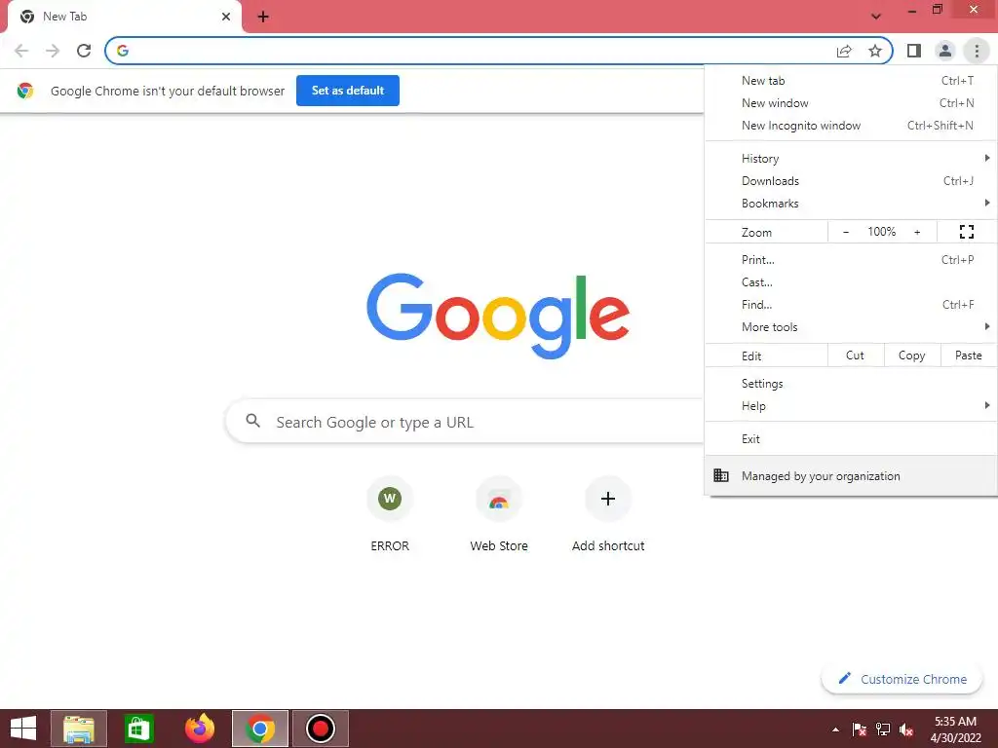Expand the History submenu
This screenshot has height=748, width=998.
(x=851, y=159)
